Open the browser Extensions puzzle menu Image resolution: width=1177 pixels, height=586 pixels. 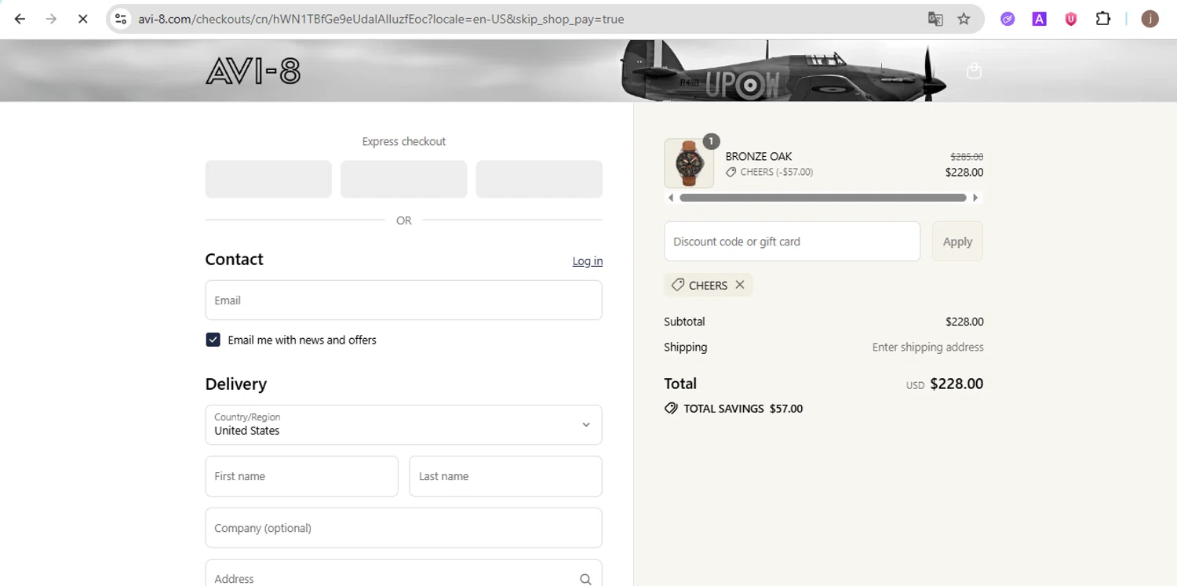[1102, 19]
